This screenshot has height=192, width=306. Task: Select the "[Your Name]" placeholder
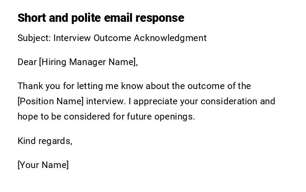(x=43, y=165)
